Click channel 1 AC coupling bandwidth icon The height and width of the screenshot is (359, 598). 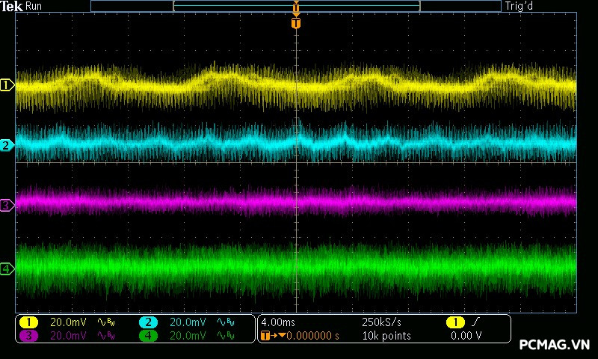[107, 322]
